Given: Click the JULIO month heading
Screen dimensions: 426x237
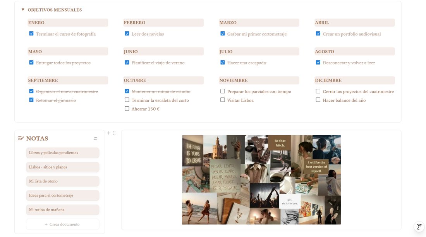Looking at the screenshot, I should point(259,51).
